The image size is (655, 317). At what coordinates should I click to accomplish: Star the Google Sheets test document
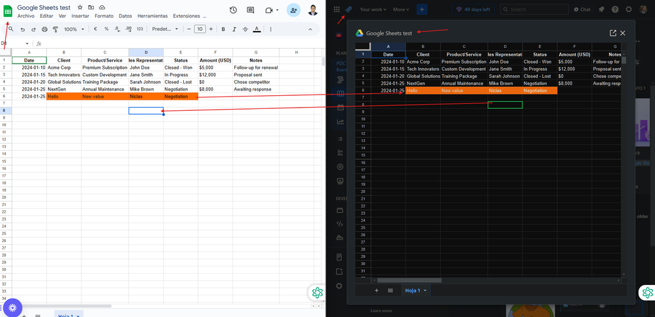click(80, 7)
